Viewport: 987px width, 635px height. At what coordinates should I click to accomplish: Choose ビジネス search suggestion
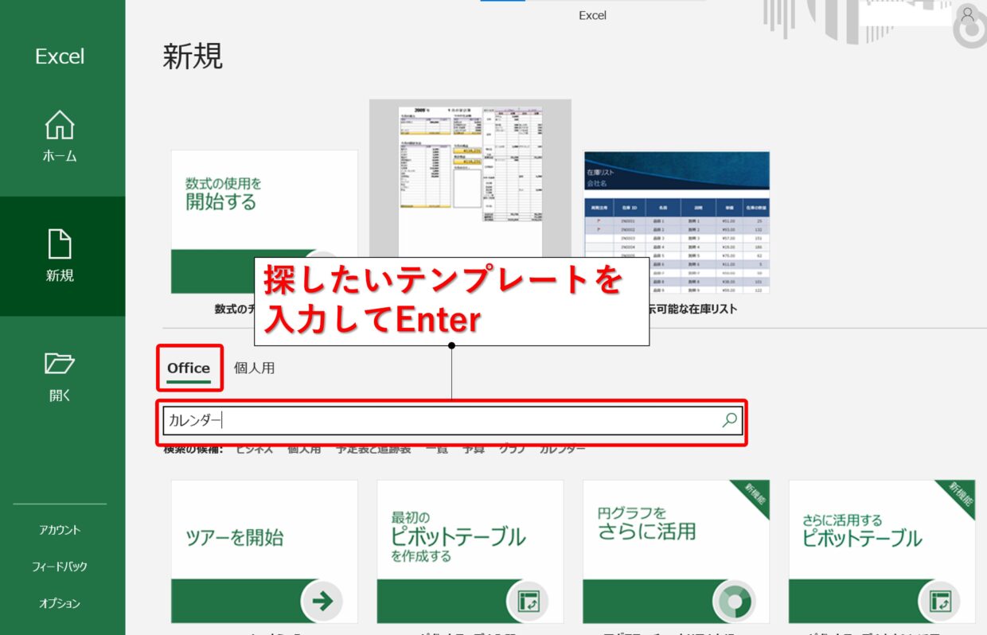[x=254, y=450]
